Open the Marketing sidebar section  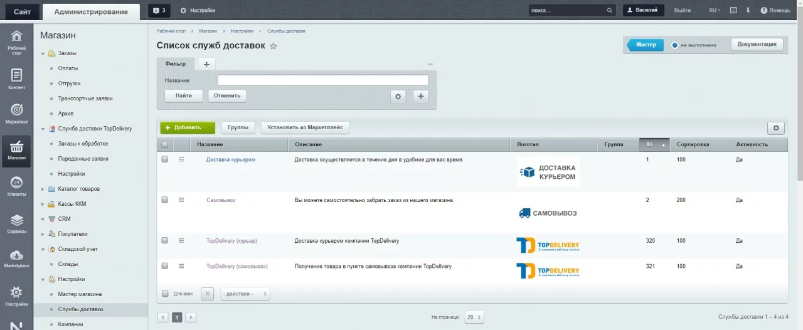click(16, 113)
